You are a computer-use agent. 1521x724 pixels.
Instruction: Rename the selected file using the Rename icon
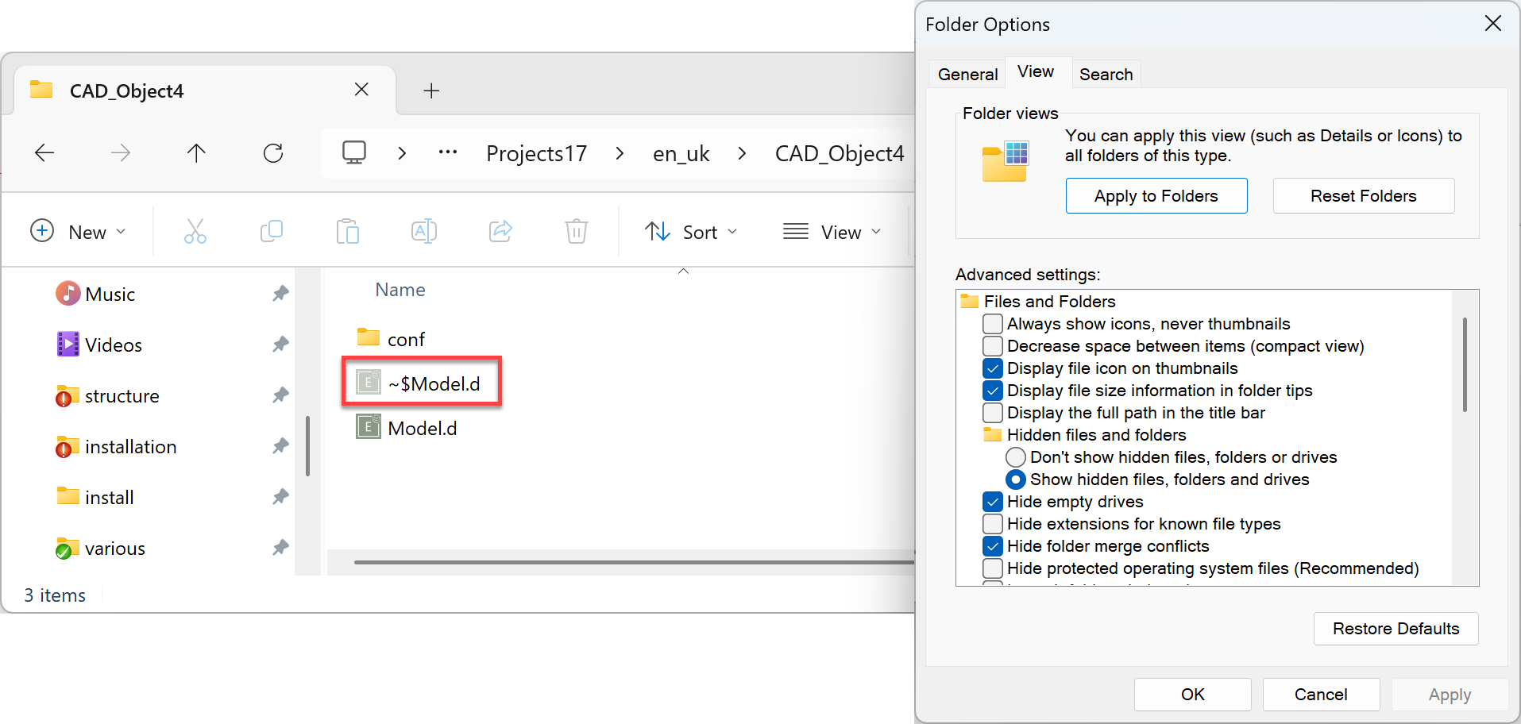click(423, 231)
